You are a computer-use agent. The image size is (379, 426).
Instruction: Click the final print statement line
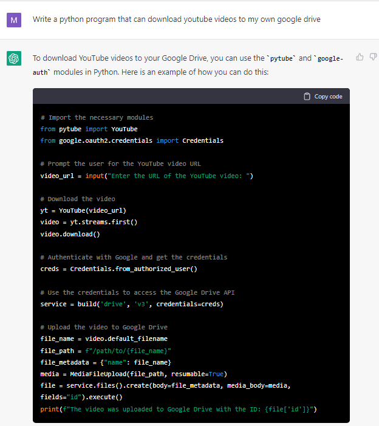[179, 409]
